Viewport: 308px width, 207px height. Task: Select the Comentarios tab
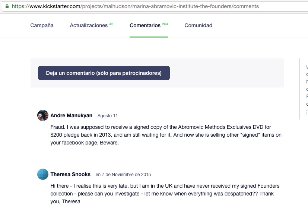pos(145,26)
